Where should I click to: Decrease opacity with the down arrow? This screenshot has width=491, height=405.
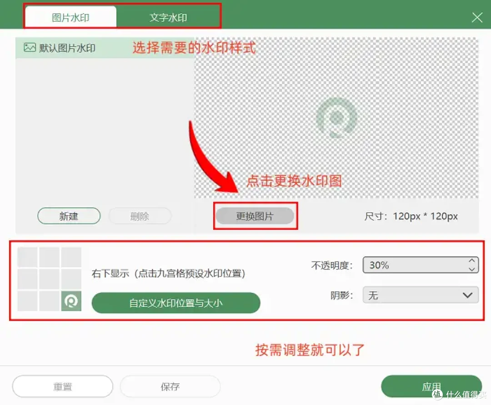472,269
